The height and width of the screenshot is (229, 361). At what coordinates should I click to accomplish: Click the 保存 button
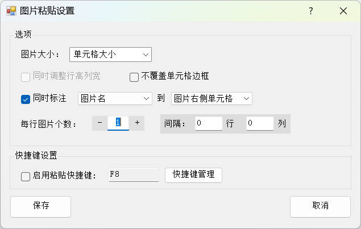coord(40,206)
